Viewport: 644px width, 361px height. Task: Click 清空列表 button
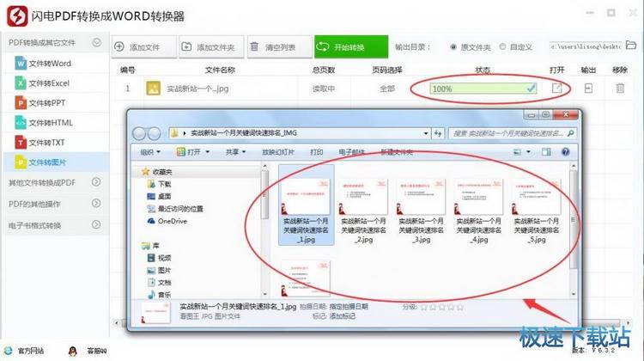(x=279, y=47)
